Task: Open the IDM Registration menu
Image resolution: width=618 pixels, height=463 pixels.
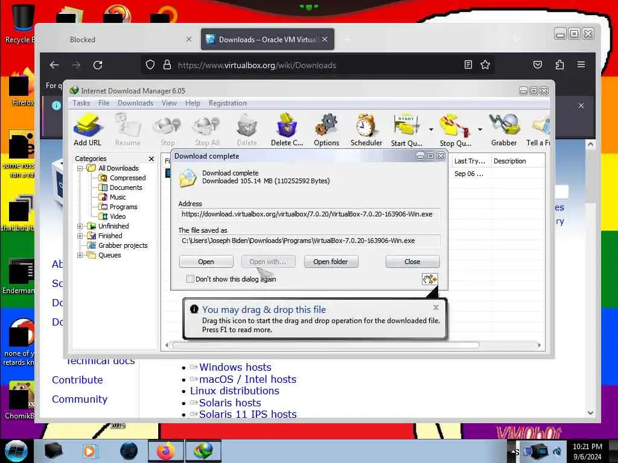Action: 228,103
